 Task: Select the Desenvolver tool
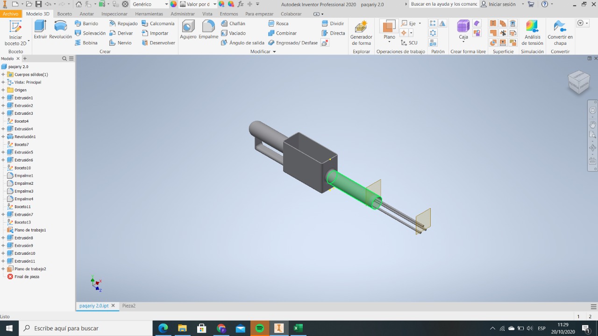pos(158,43)
